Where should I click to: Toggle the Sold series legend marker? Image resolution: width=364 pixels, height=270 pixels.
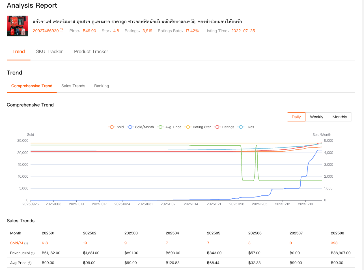(x=112, y=127)
